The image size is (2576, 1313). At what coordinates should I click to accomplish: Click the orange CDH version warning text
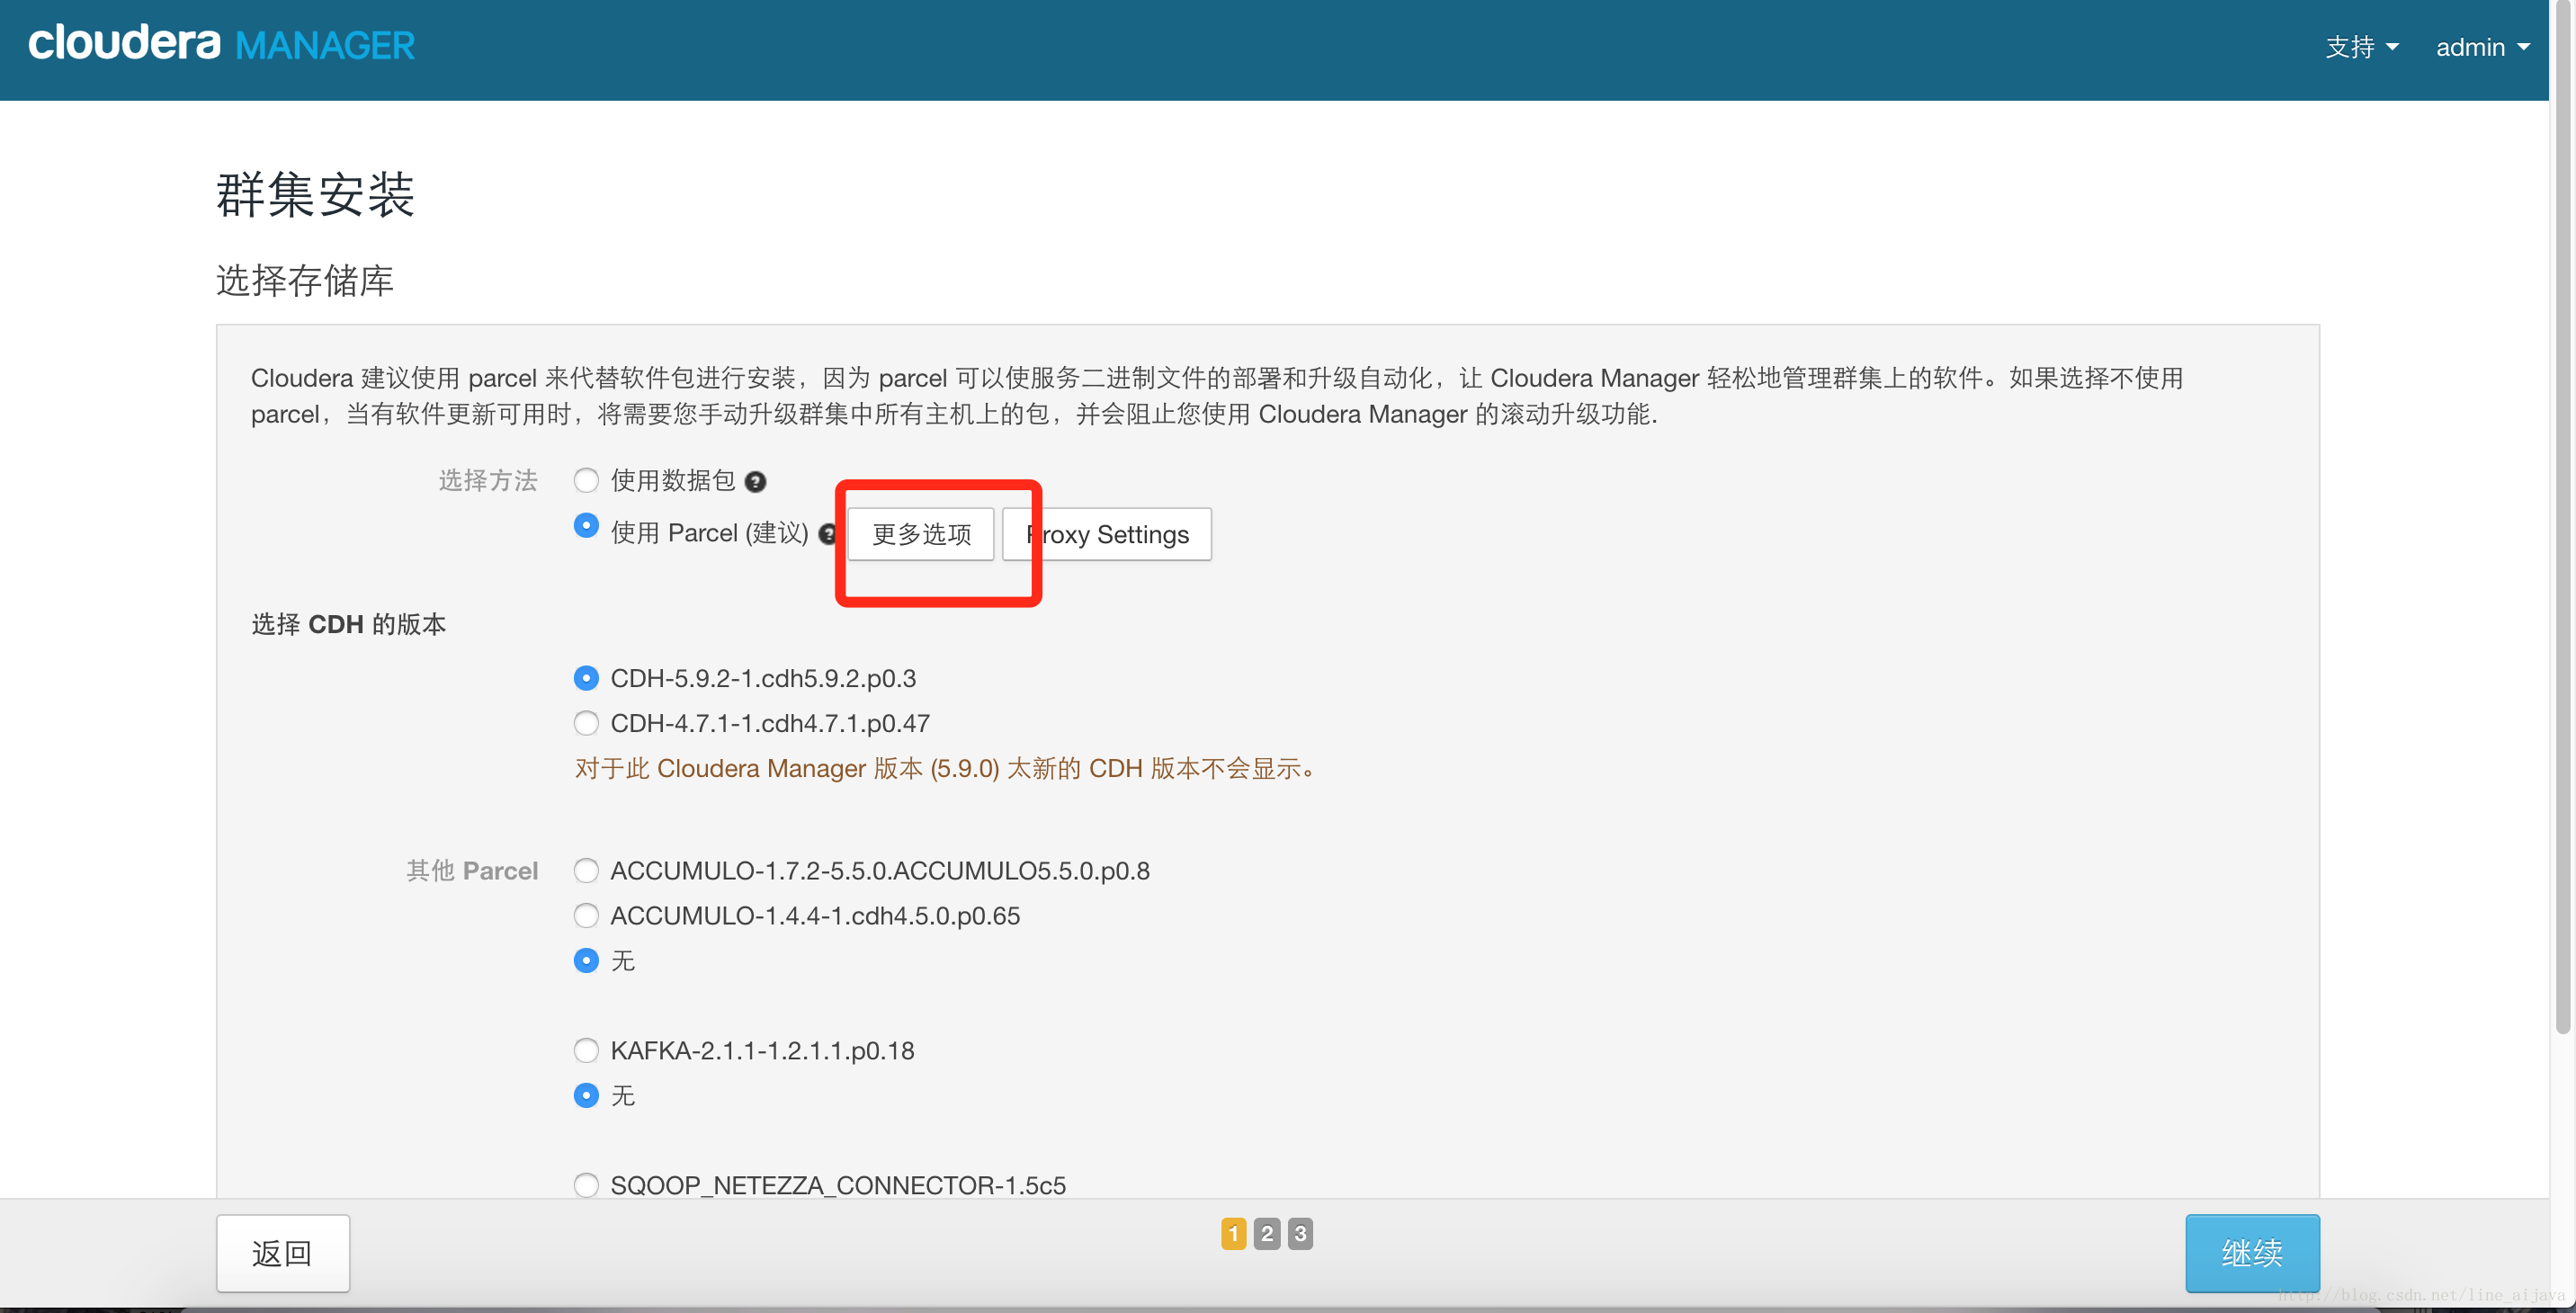(x=948, y=769)
